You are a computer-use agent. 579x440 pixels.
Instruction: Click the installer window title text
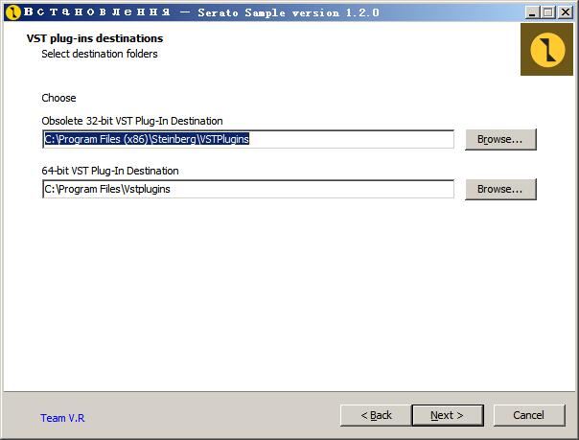click(201, 12)
